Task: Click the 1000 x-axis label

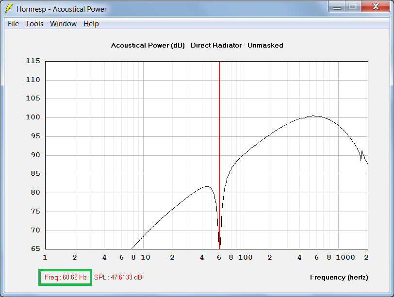Action: tap(345, 257)
